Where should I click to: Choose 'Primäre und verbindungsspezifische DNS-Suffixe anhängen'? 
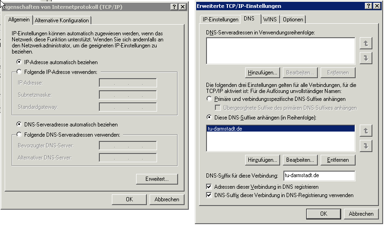tap(209, 99)
